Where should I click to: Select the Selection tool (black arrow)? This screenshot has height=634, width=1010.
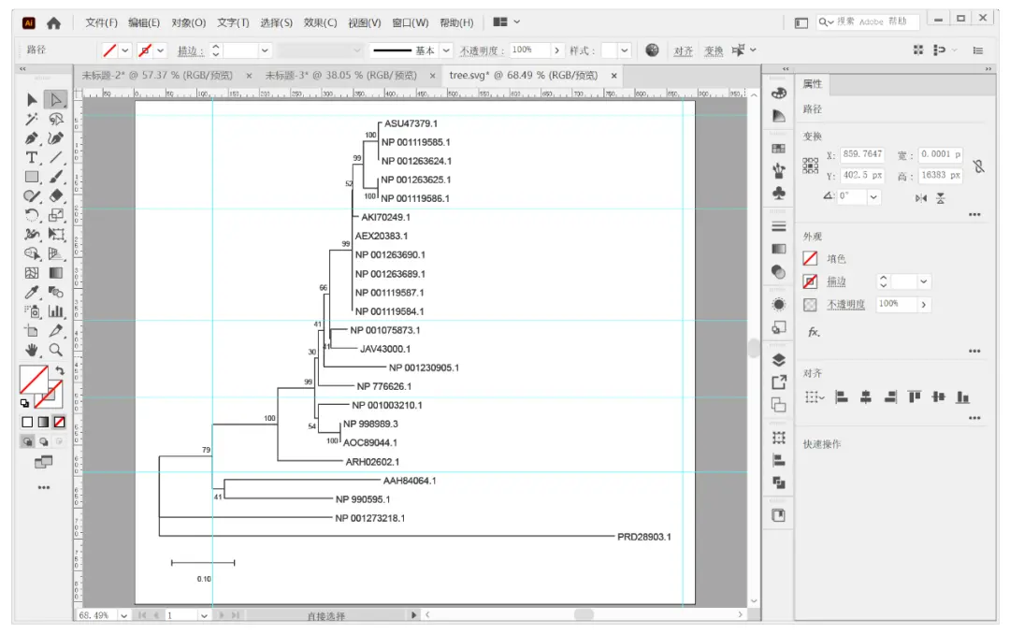[32, 99]
